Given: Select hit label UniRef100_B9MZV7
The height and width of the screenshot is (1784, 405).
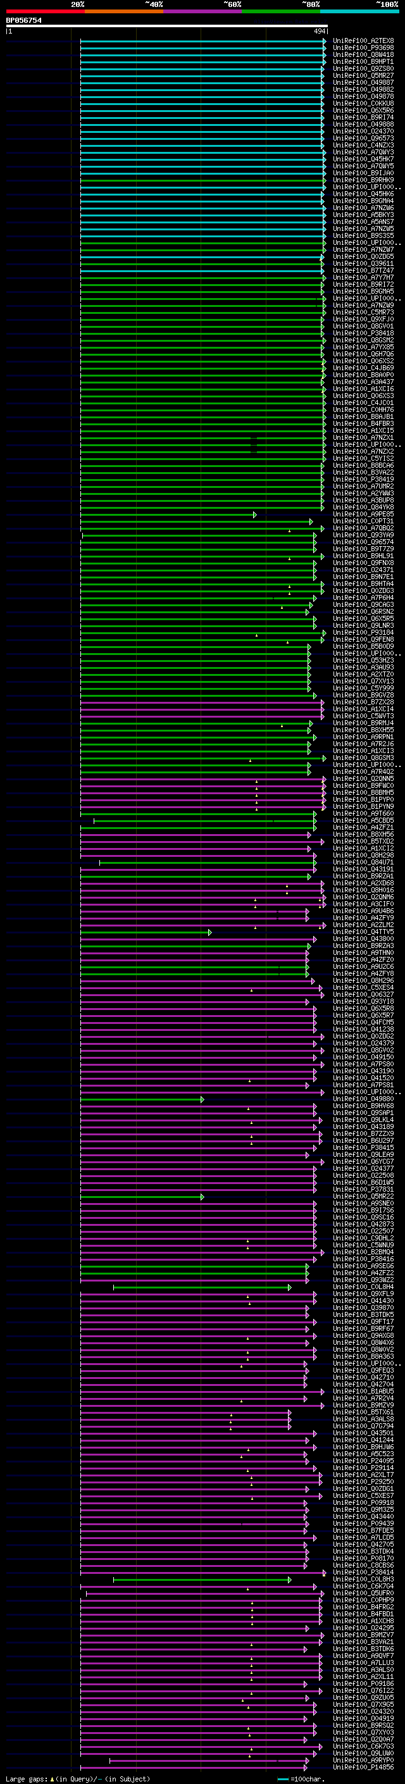Looking at the screenshot, I should pos(363,1635).
